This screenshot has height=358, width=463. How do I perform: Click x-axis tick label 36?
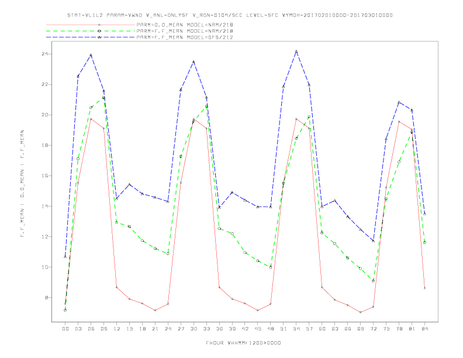219,329
